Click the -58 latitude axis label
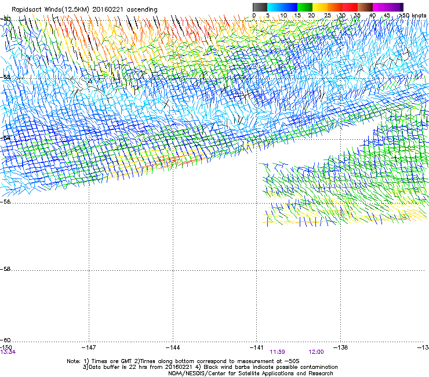 click(5, 269)
